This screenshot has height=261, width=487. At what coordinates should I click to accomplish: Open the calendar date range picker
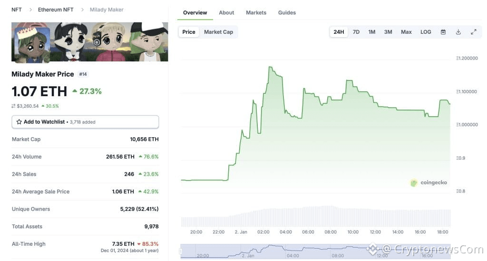443,32
